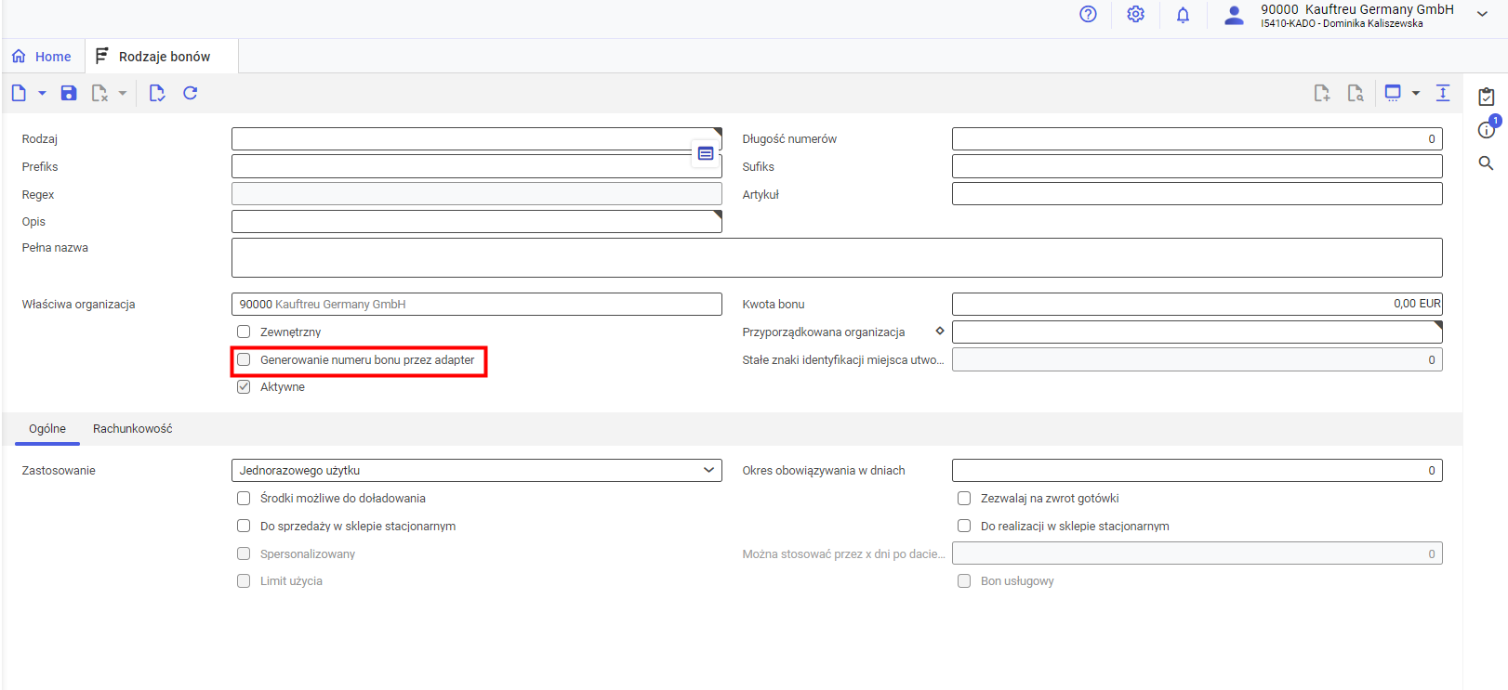Refresh the form with the Refresh icon
This screenshot has height=690, width=1508.
pyautogui.click(x=191, y=93)
